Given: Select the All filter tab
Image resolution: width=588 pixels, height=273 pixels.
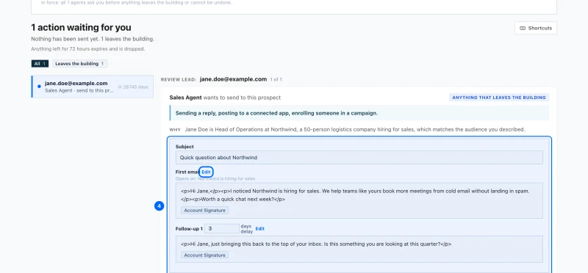Looking at the screenshot, I should (40, 64).
